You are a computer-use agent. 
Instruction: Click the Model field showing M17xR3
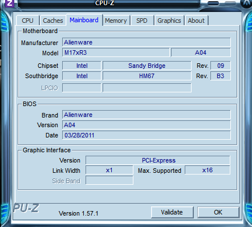coord(116,52)
